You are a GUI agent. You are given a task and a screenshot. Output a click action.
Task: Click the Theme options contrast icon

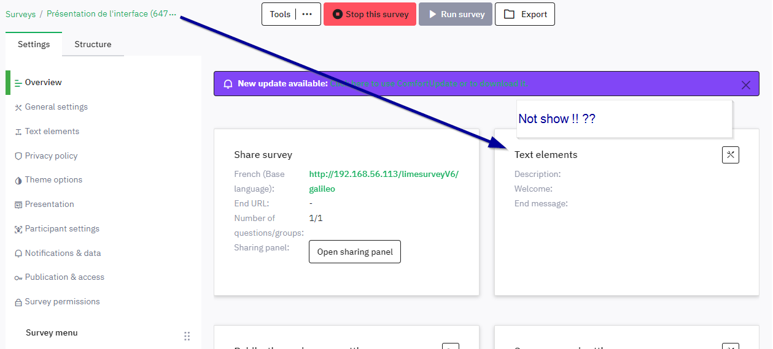coord(18,180)
